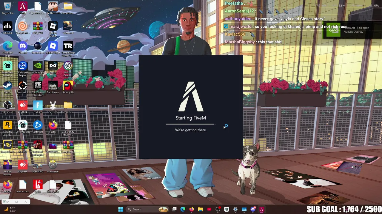Select the system.con file on desktop
The height and width of the screenshot is (214, 382).
(x=38, y=8)
